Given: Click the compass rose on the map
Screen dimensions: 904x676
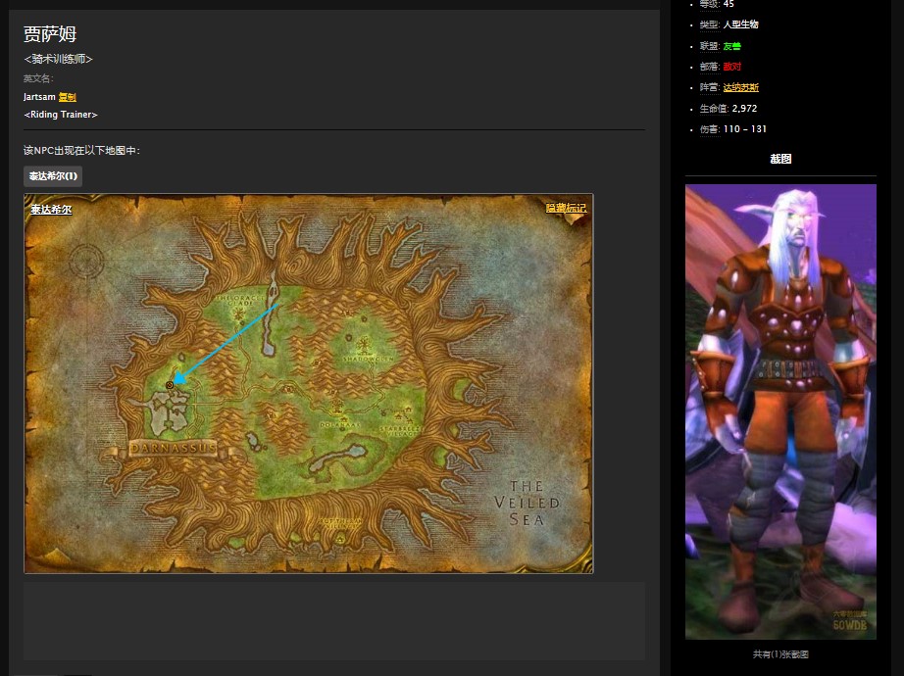Looking at the screenshot, I should pos(86,261).
